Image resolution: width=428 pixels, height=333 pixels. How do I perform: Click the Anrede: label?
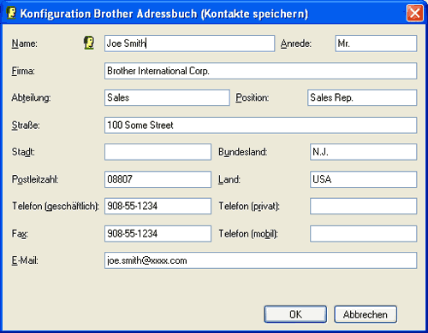tap(296, 44)
